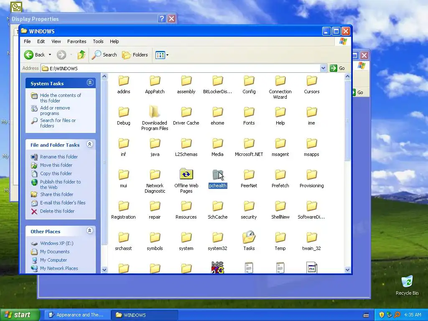Screen dimensions: 428x321
Task: Toggle the Folders pane button
Action: coord(135,55)
